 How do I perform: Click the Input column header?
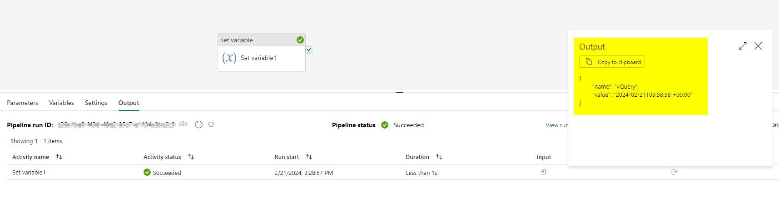(x=544, y=157)
